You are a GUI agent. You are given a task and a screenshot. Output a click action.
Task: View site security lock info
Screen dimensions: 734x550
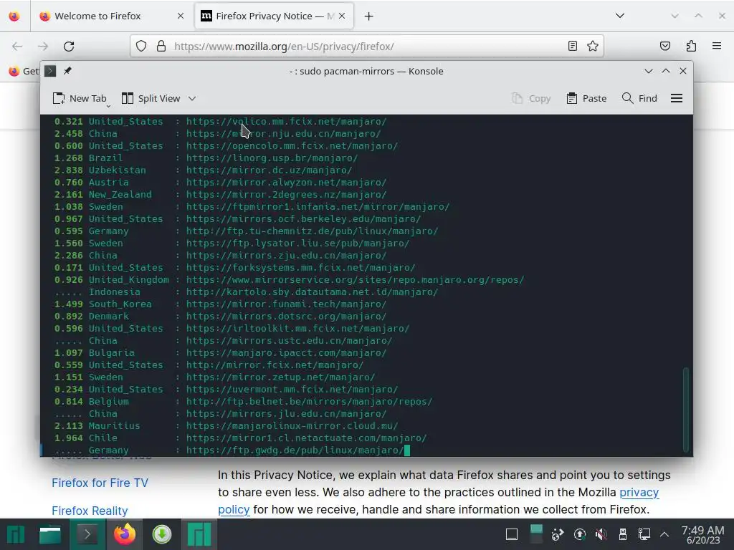point(161,47)
